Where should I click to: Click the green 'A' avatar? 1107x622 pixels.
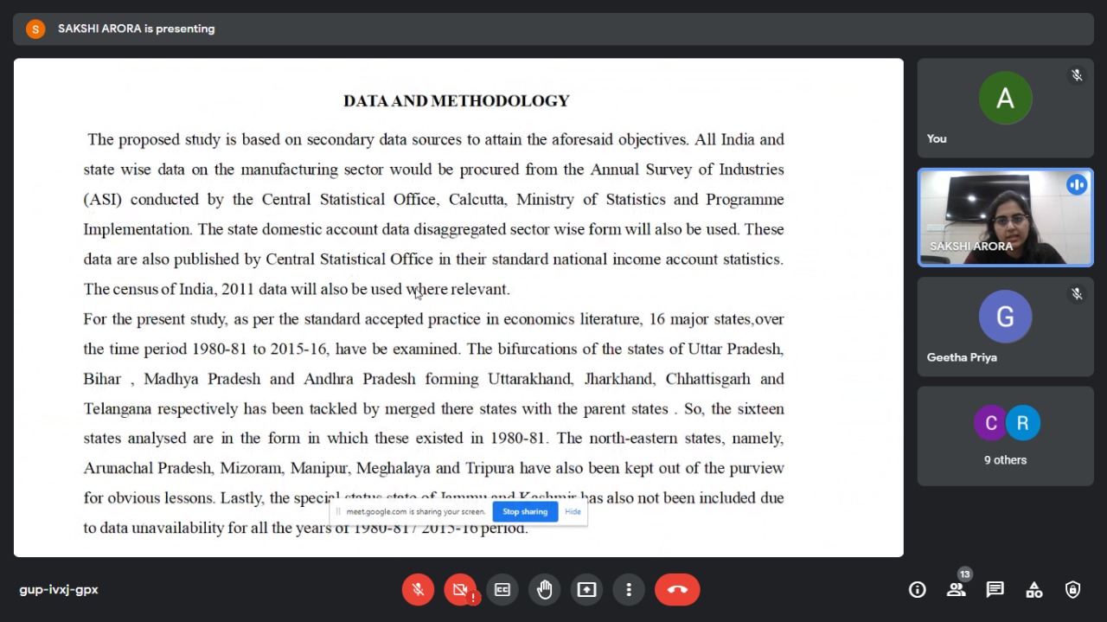tap(1005, 99)
